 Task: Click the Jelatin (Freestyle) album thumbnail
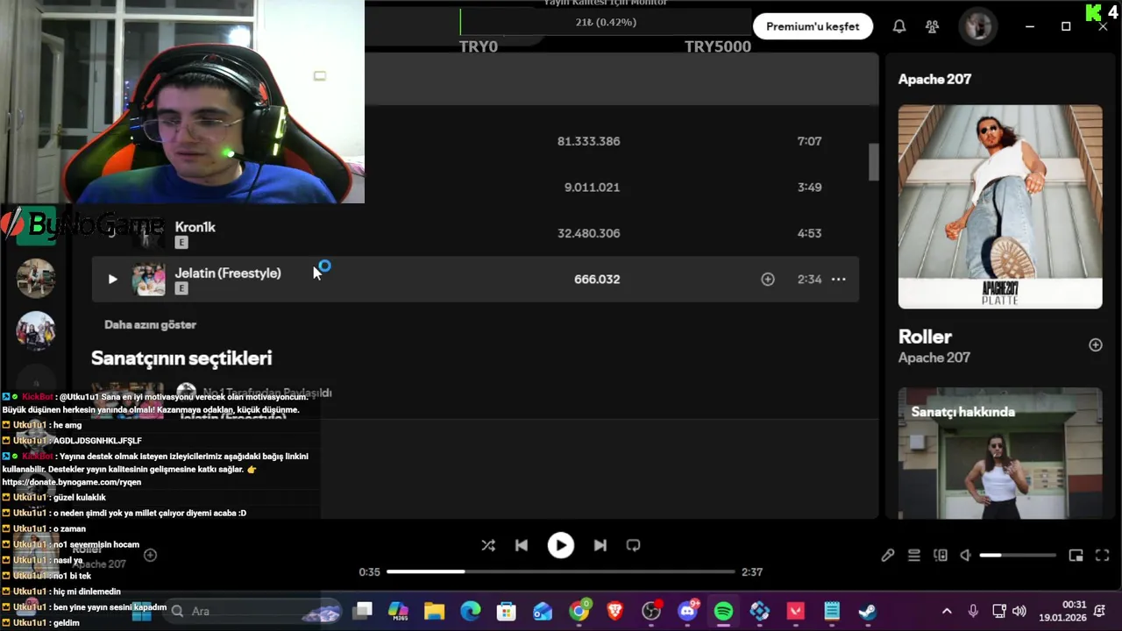[x=148, y=280]
